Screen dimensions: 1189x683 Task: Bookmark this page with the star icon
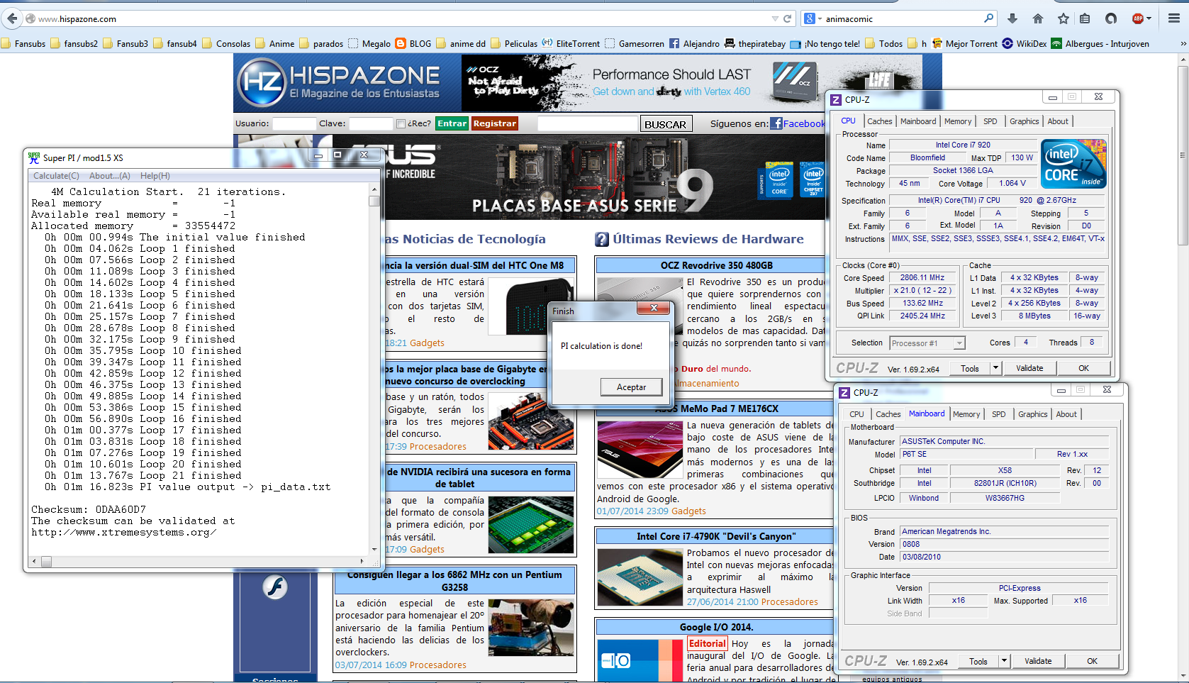(1063, 18)
